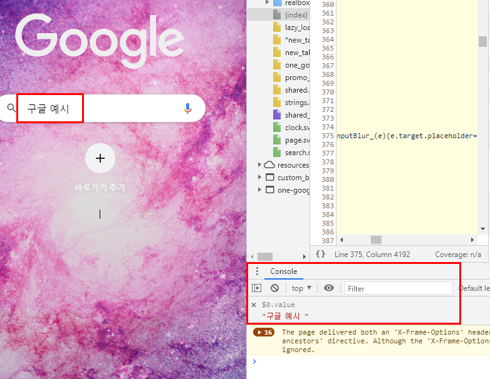Open the lazy_loa file in tree

tap(297, 28)
